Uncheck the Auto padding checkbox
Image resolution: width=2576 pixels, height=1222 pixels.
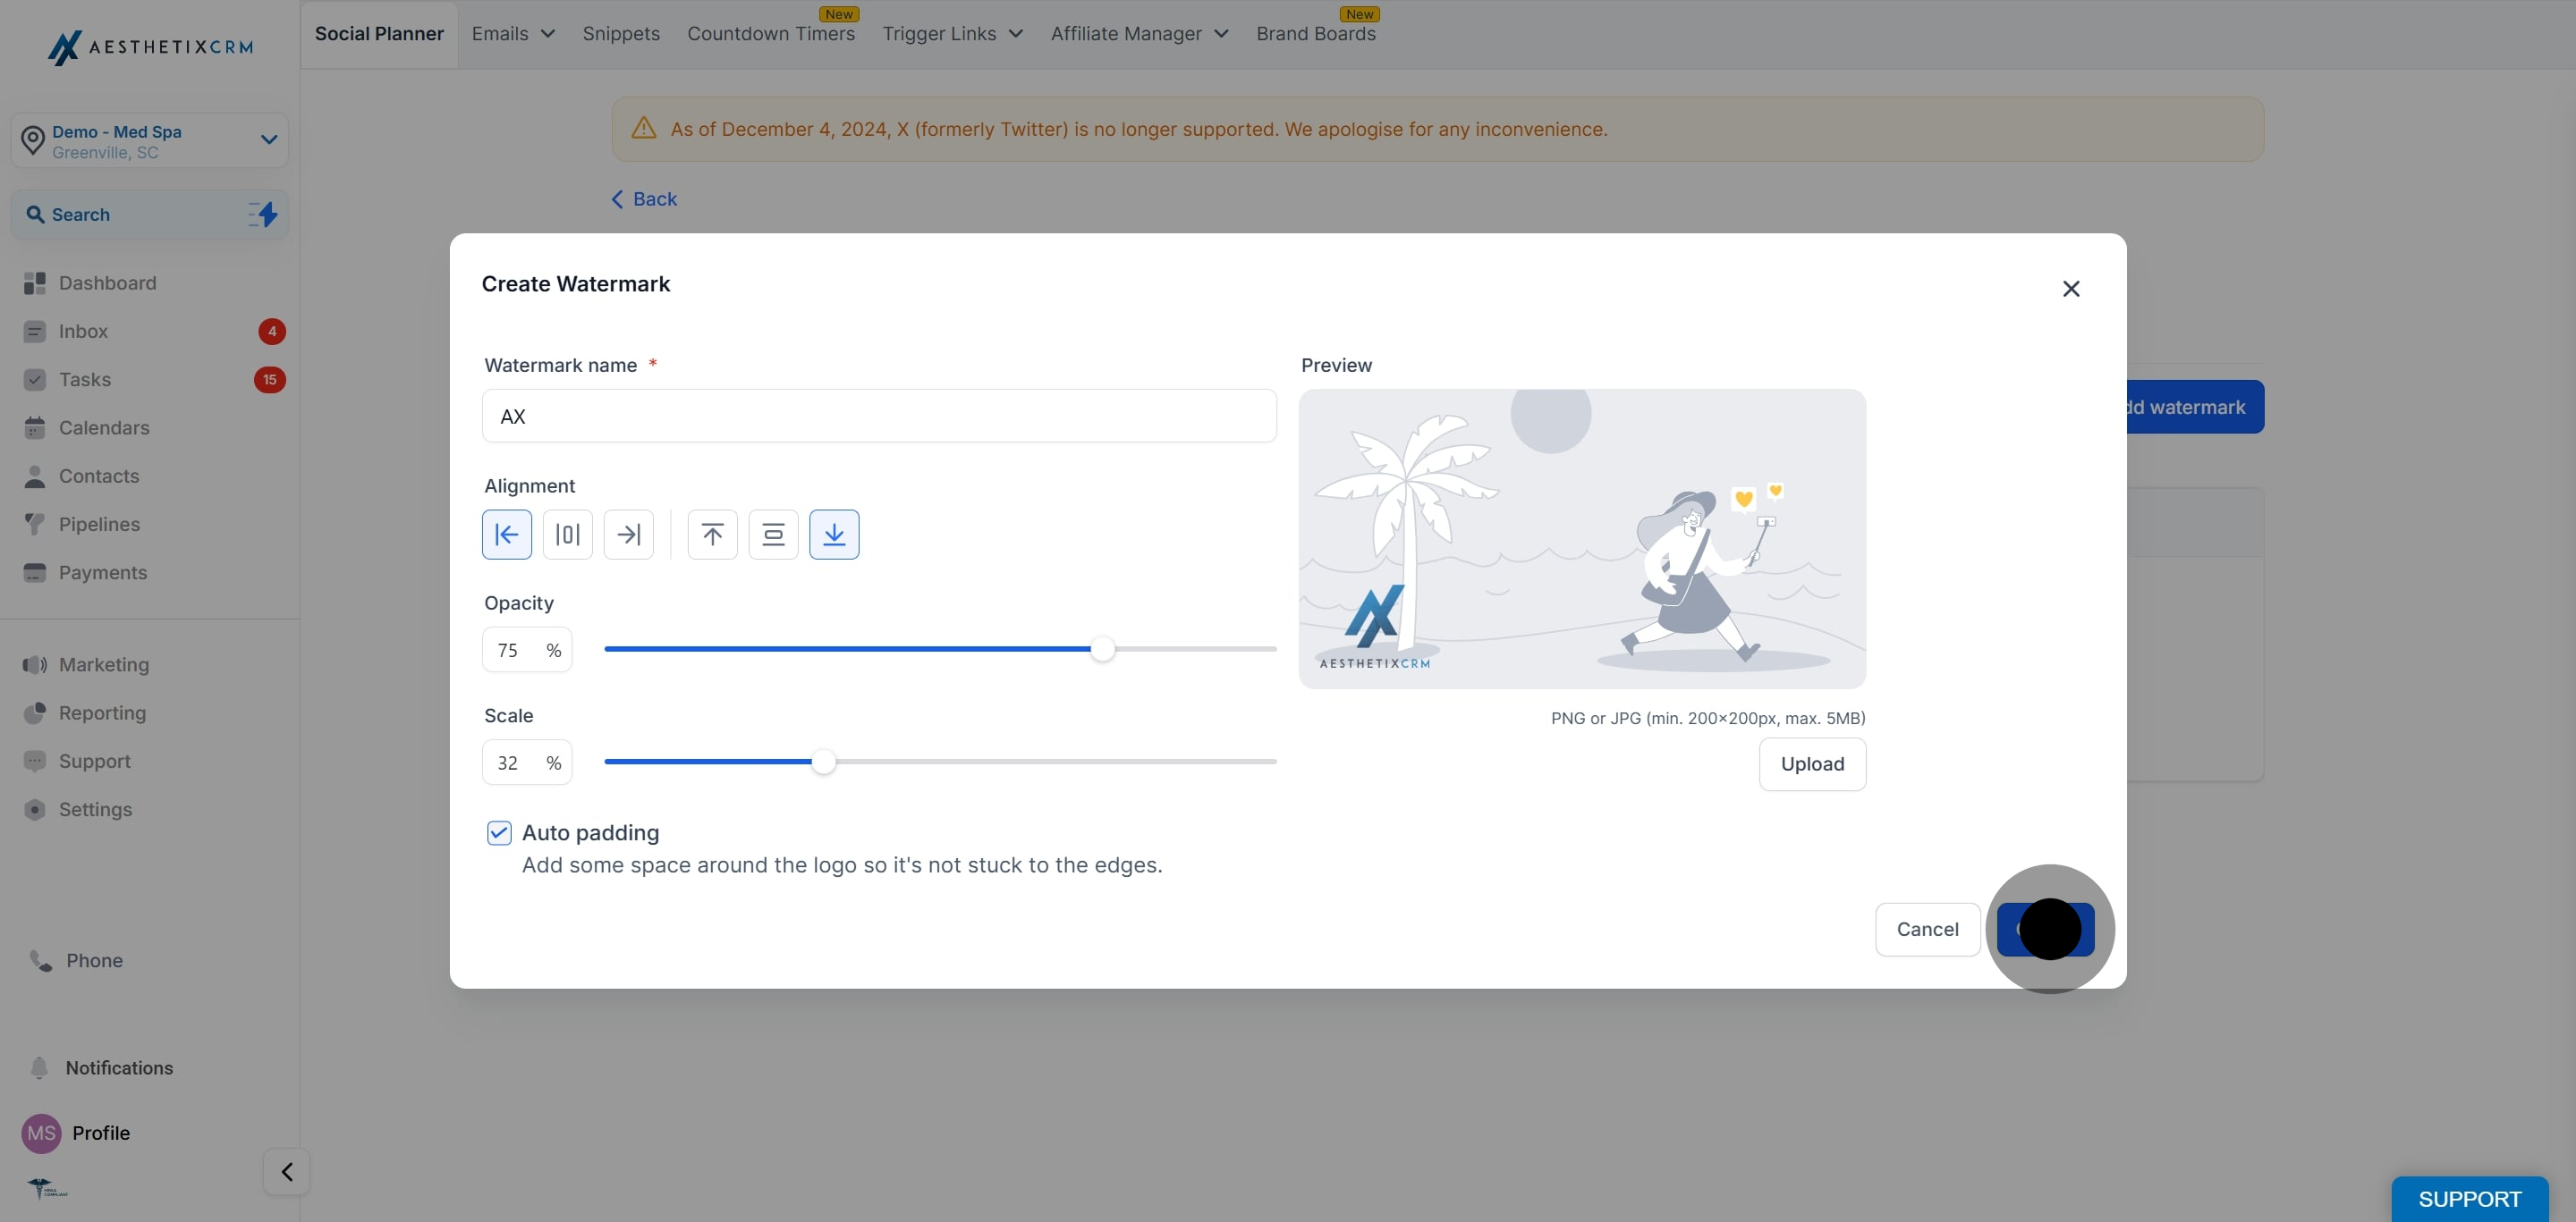(x=499, y=832)
